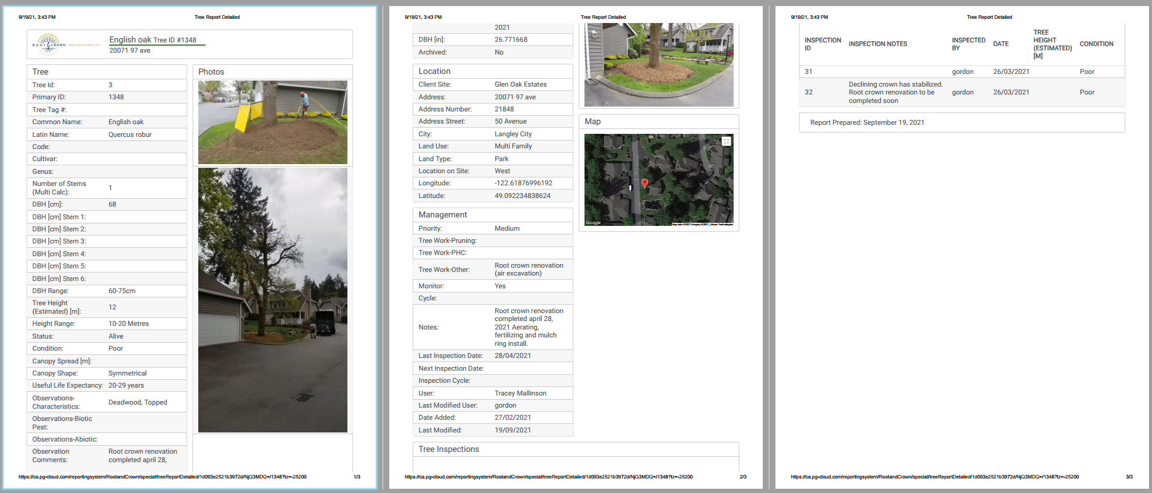Click the fullscreen icon on the map
The width and height of the screenshot is (1152, 493).
coord(726,141)
